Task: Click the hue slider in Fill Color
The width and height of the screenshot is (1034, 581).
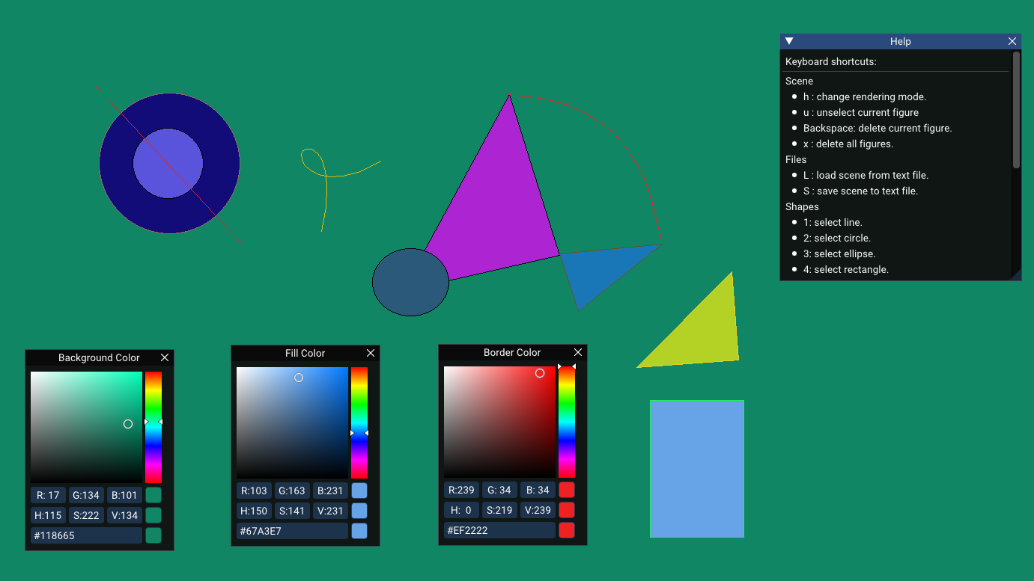Action: click(x=359, y=422)
